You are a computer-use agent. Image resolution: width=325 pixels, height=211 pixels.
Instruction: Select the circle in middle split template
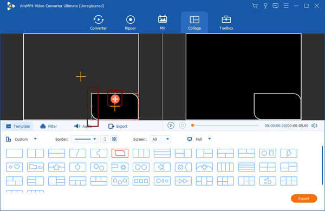(77, 167)
